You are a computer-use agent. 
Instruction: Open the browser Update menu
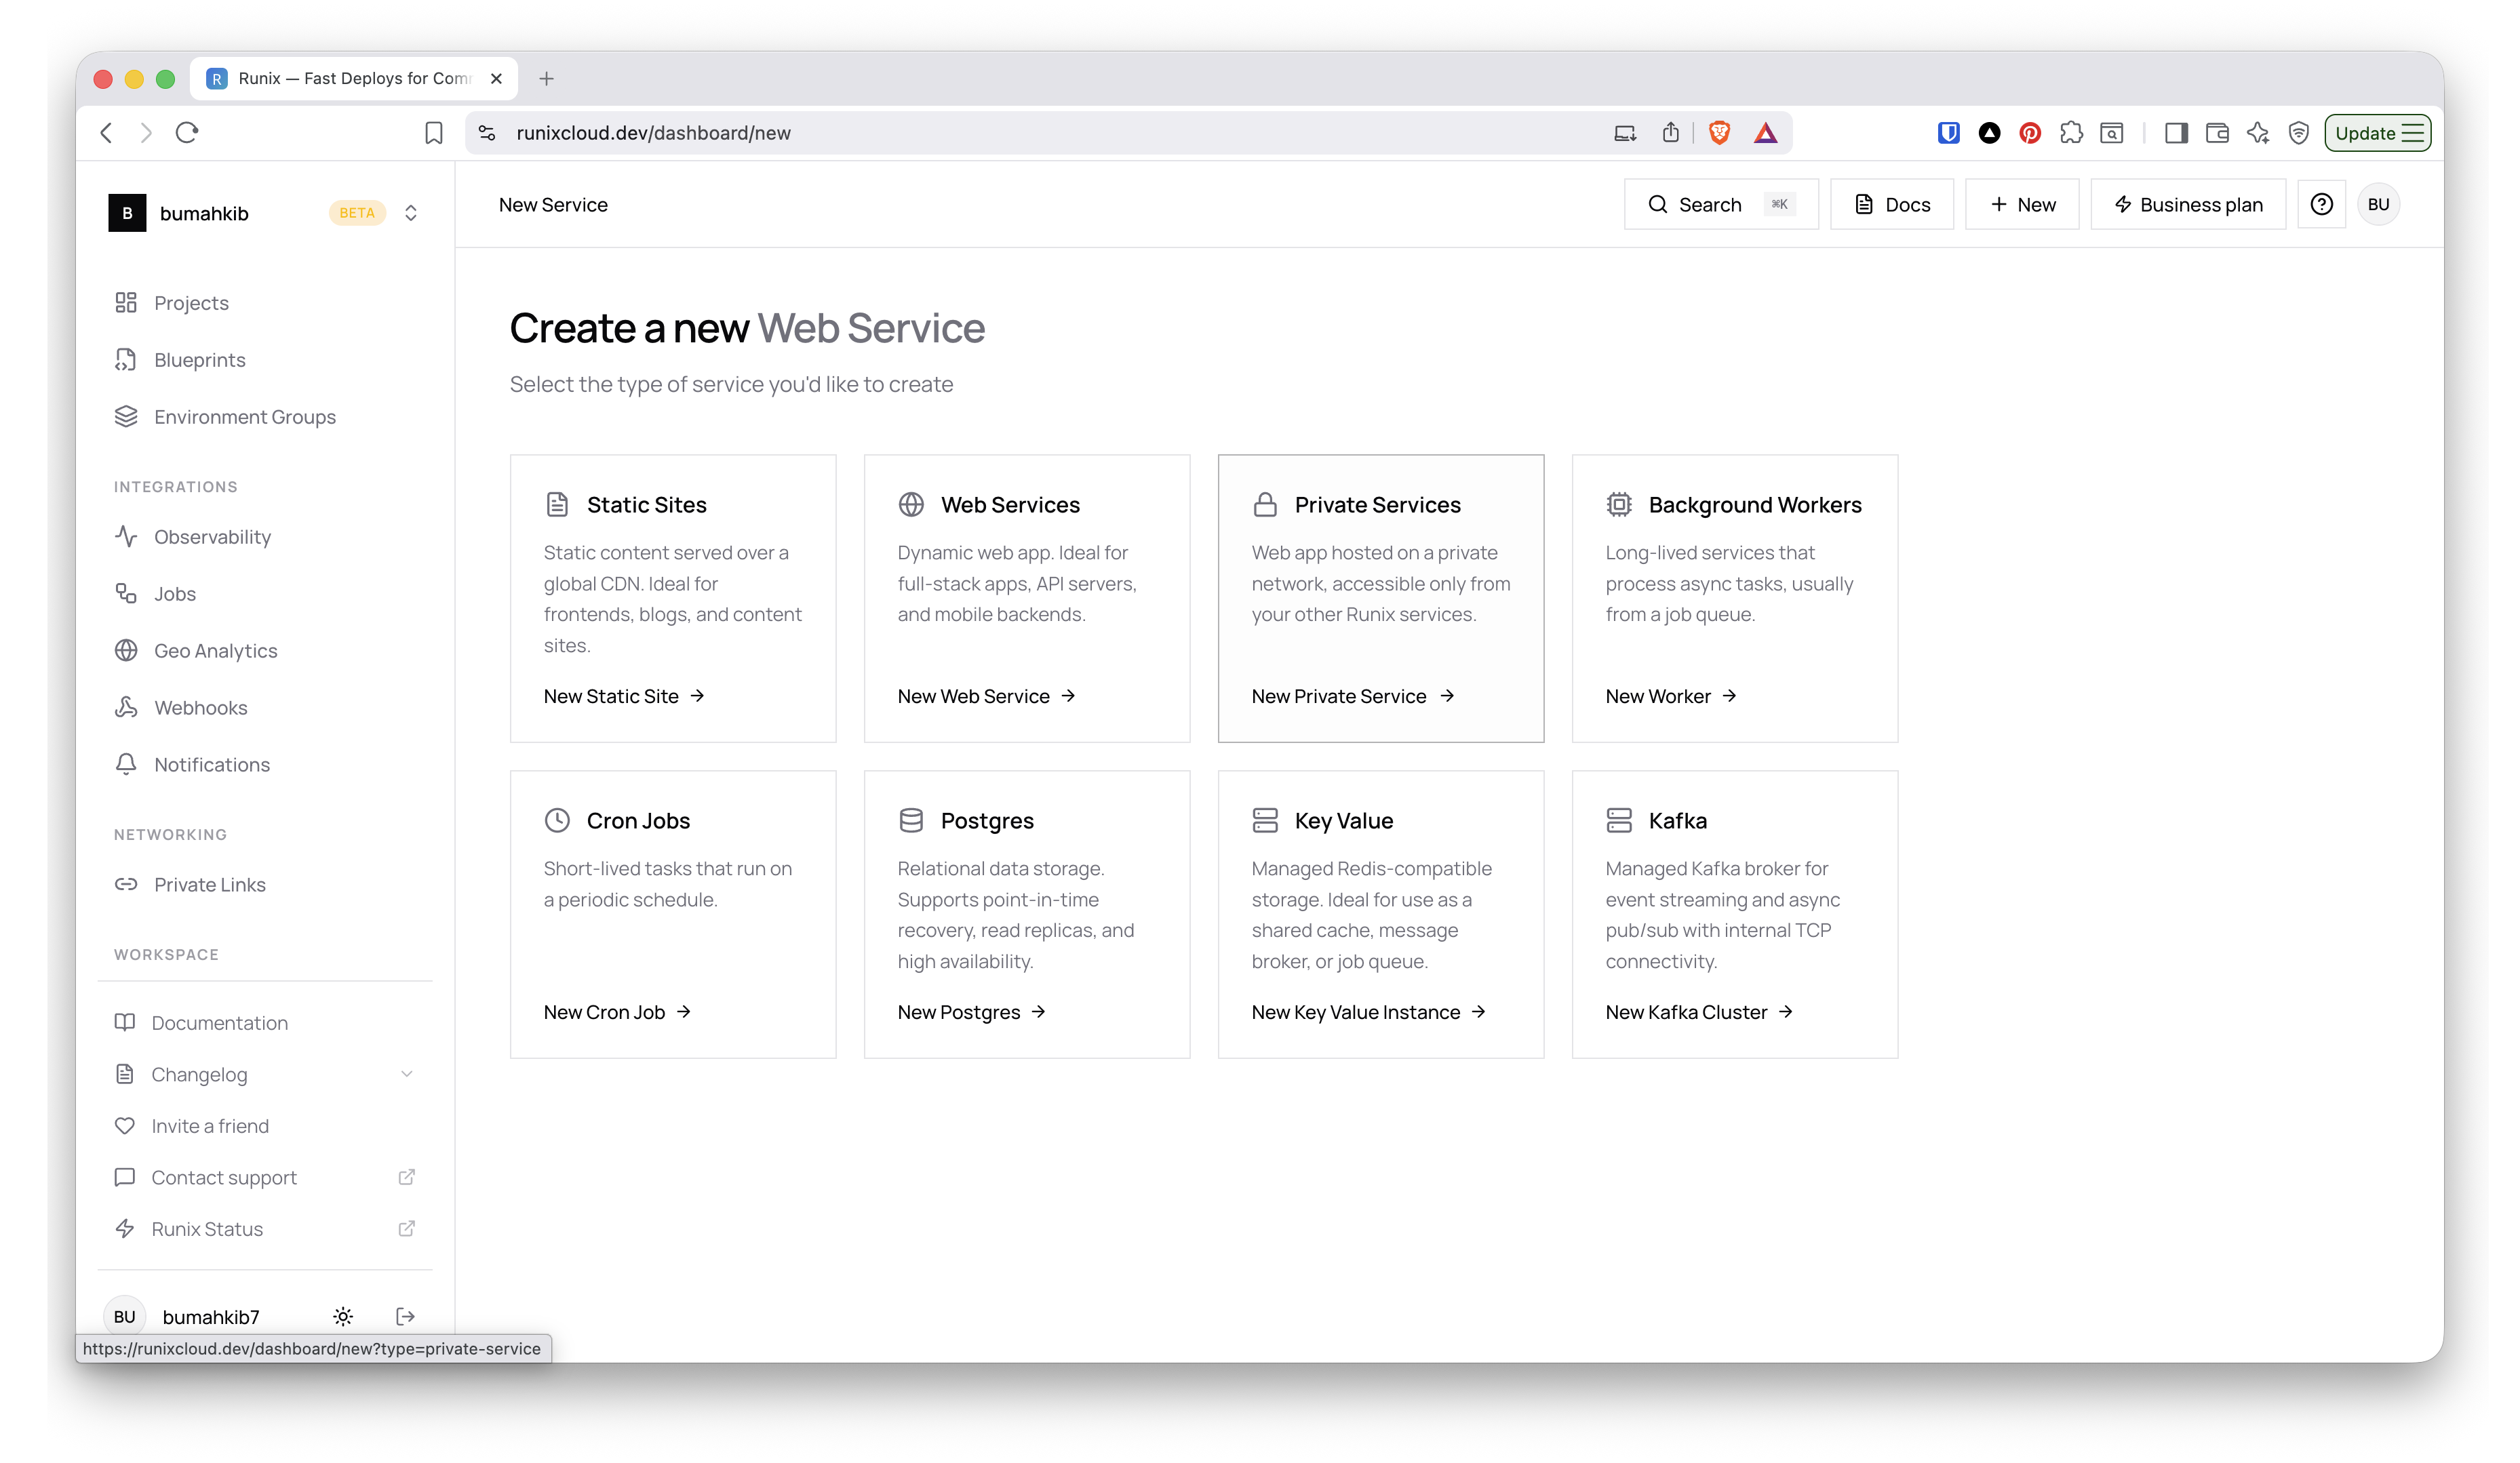[2377, 133]
